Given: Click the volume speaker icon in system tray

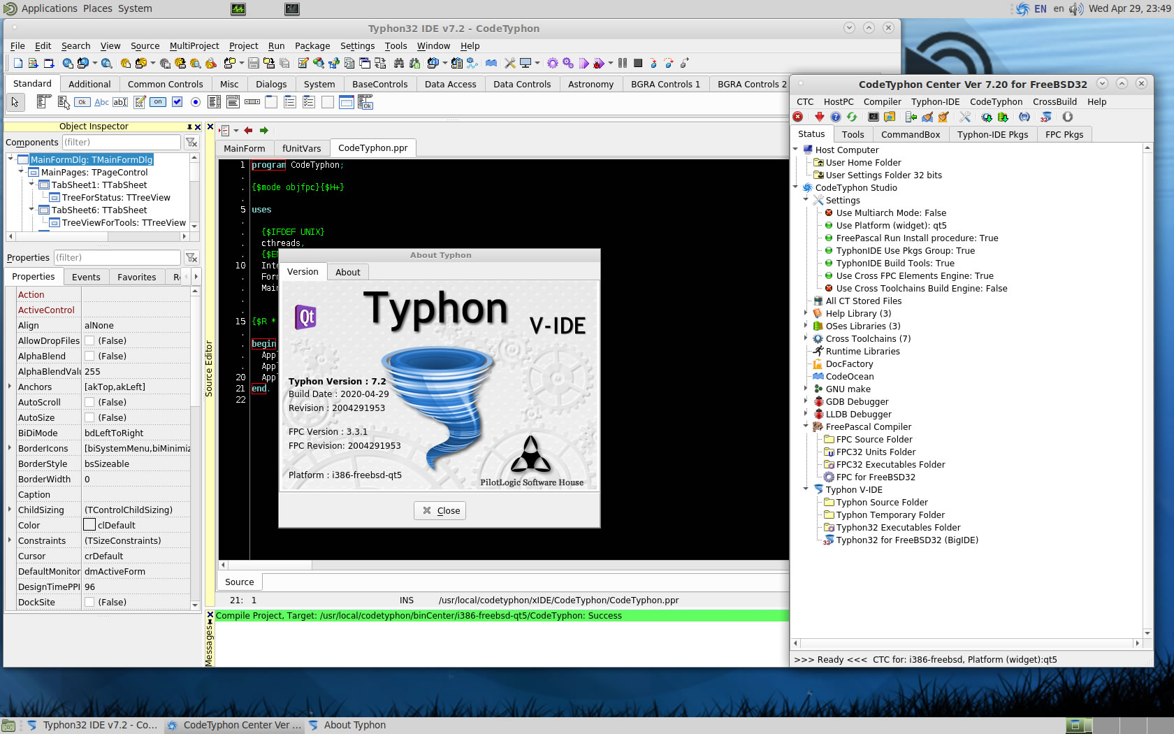Looking at the screenshot, I should coord(1075,8).
